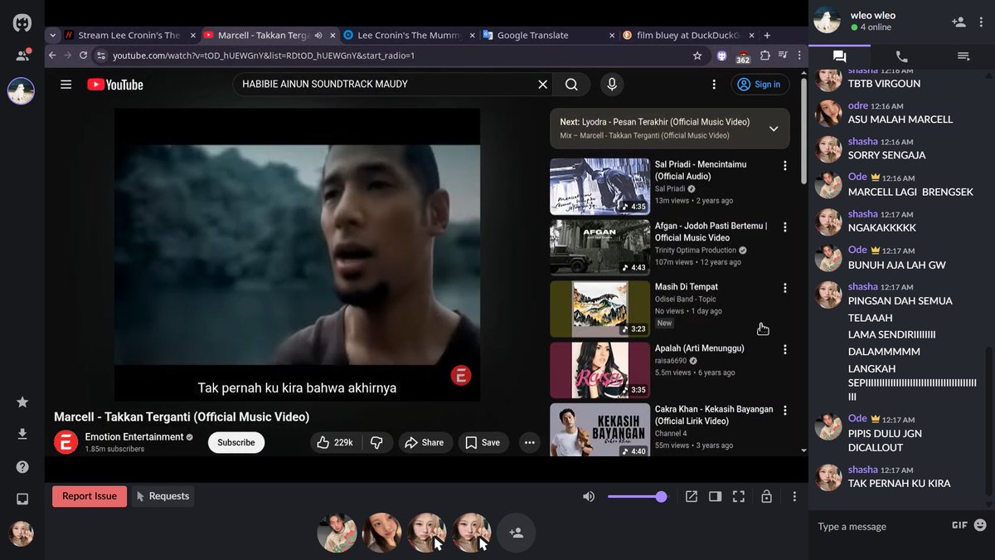Open friends list with notification dot

22,56
